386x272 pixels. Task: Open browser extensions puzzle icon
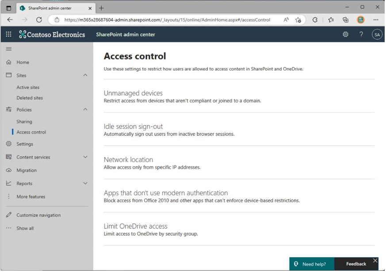(315, 20)
